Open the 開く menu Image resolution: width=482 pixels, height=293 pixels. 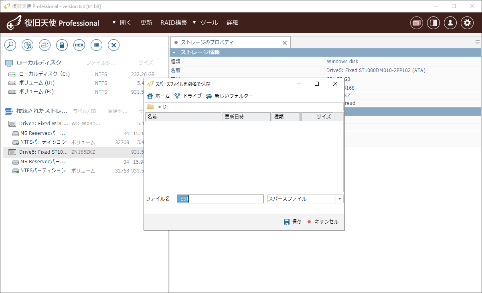(126, 23)
